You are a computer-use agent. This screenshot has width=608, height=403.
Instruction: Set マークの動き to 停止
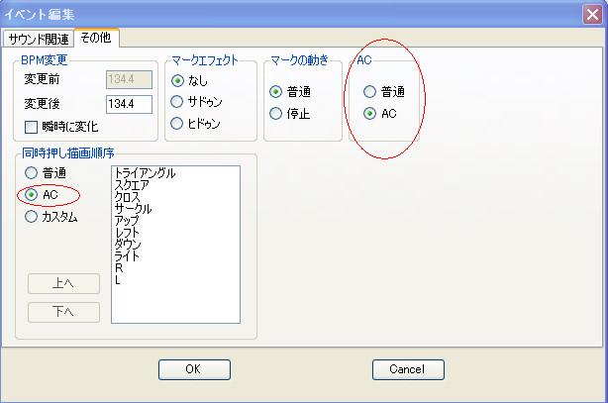click(x=276, y=114)
